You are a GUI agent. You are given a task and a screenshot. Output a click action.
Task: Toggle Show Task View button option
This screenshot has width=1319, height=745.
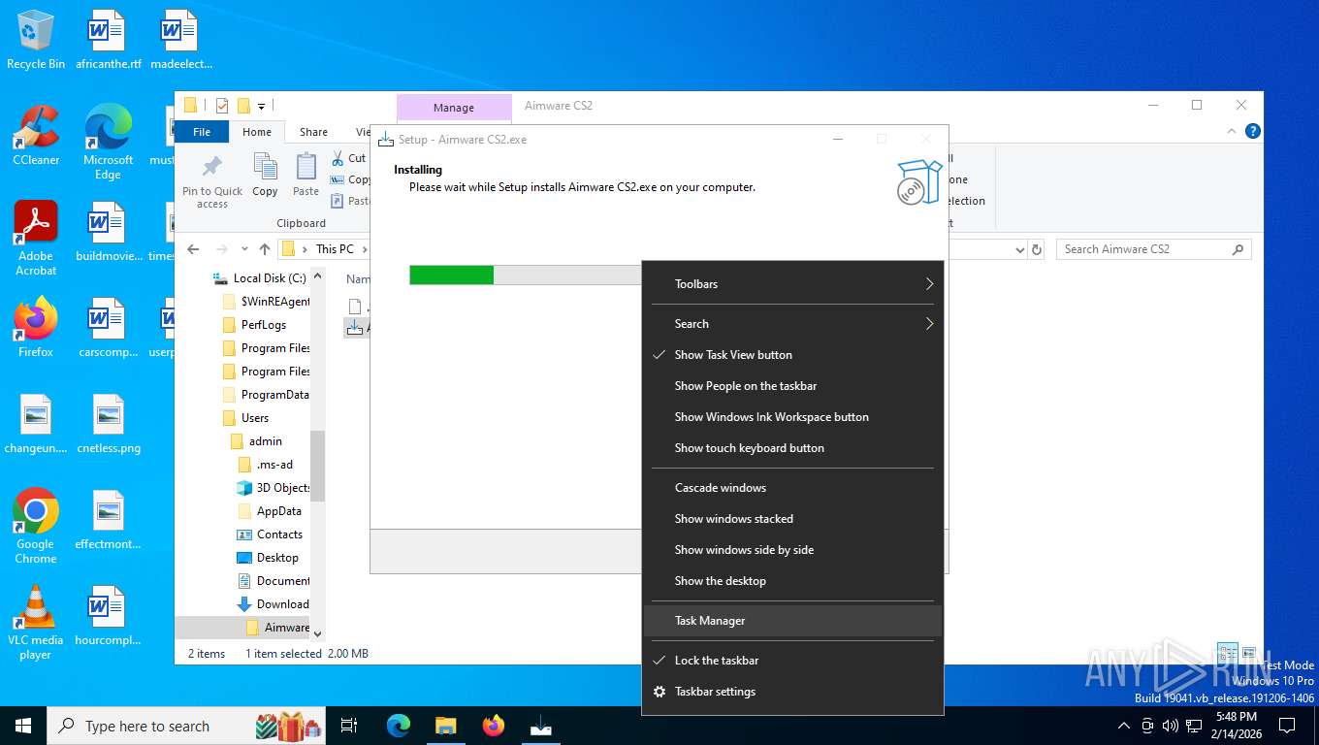pyautogui.click(x=793, y=355)
